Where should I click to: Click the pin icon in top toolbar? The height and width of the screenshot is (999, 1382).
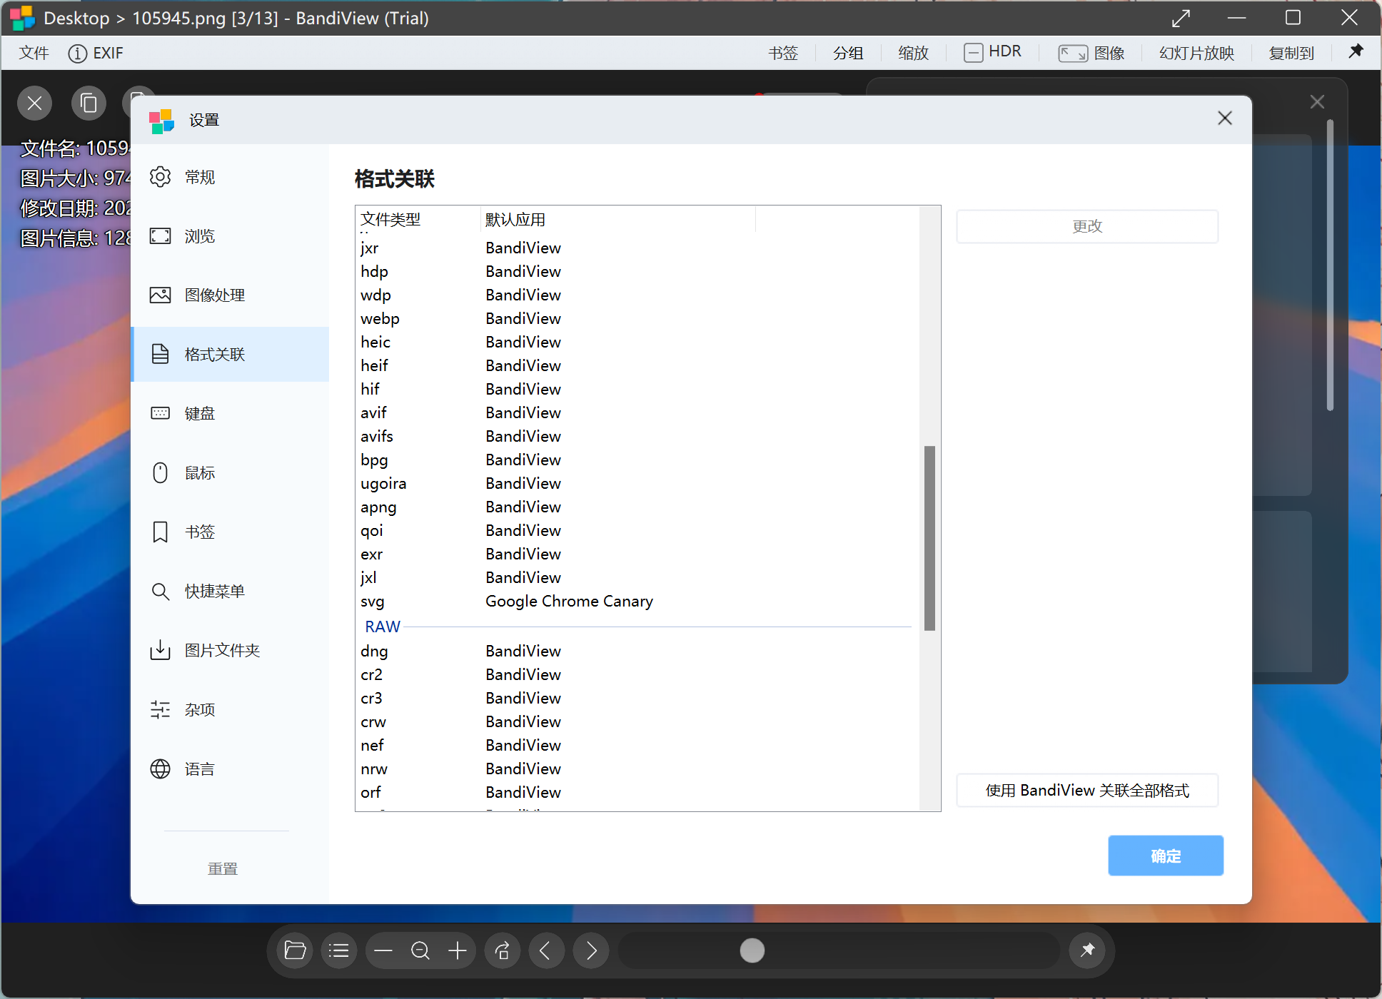coord(1356,51)
